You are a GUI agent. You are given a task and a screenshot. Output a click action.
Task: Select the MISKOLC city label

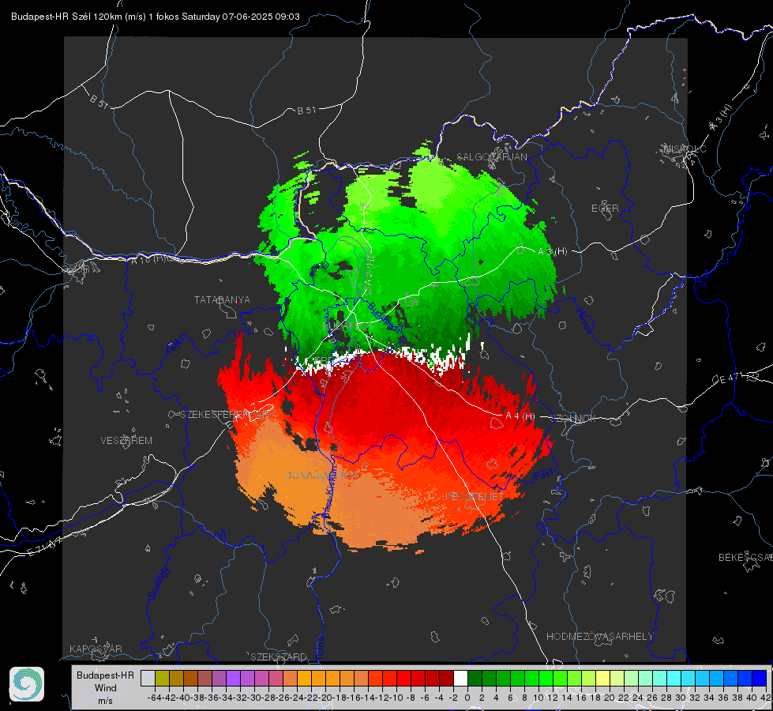pos(685,149)
